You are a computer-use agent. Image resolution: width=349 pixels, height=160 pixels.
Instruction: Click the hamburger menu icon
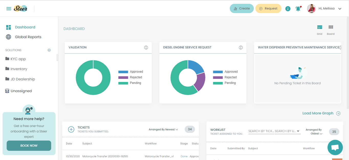pyautogui.click(x=9, y=9)
